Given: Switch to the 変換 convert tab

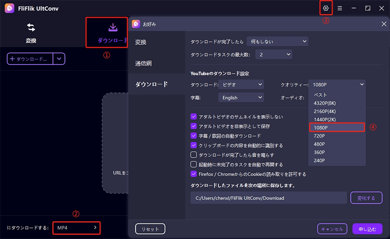Looking at the screenshot, I should click(x=31, y=33).
